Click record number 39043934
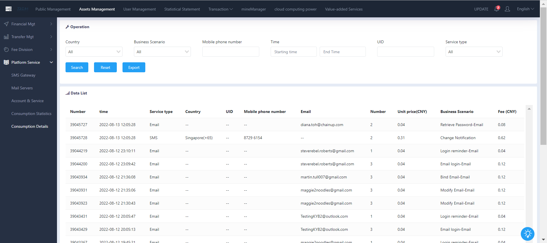The width and height of the screenshot is (547, 243). [79, 177]
